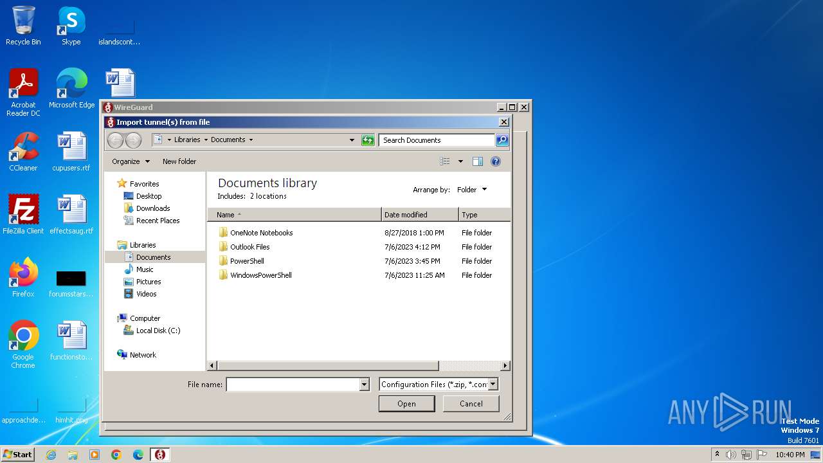Click the File name input field

(x=293, y=385)
